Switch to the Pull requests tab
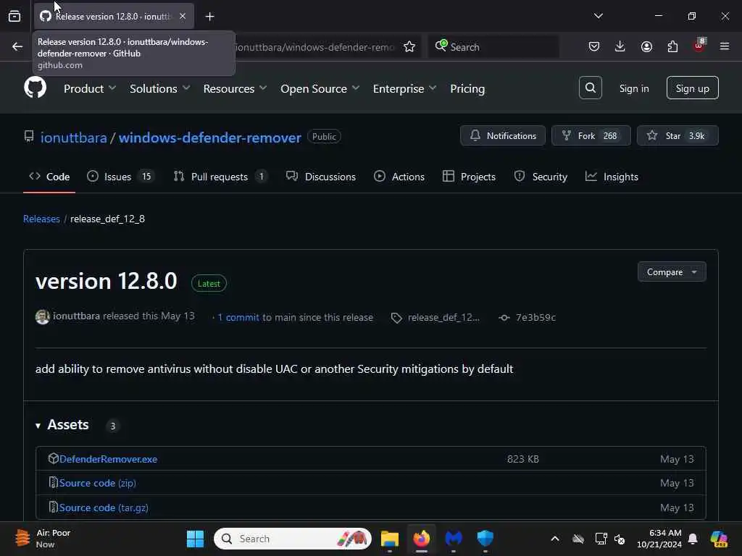 220,177
